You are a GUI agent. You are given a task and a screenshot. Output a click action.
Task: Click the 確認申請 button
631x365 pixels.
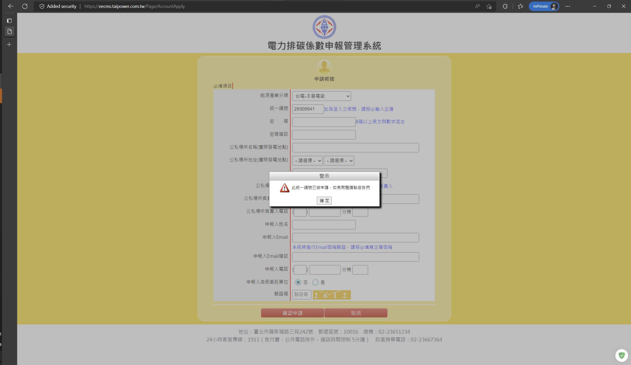coord(292,313)
